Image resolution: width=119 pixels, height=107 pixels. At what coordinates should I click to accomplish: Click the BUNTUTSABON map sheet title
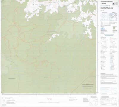[107, 8]
